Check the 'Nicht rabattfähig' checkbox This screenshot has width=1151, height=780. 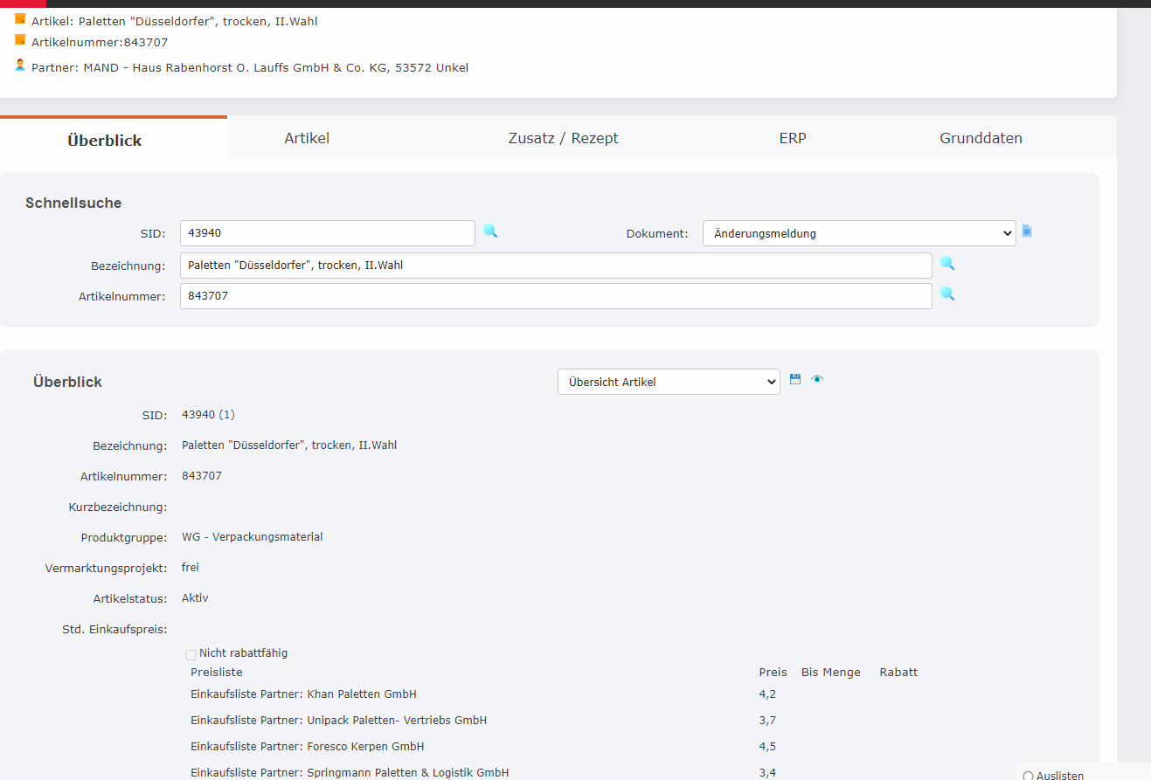coord(191,654)
